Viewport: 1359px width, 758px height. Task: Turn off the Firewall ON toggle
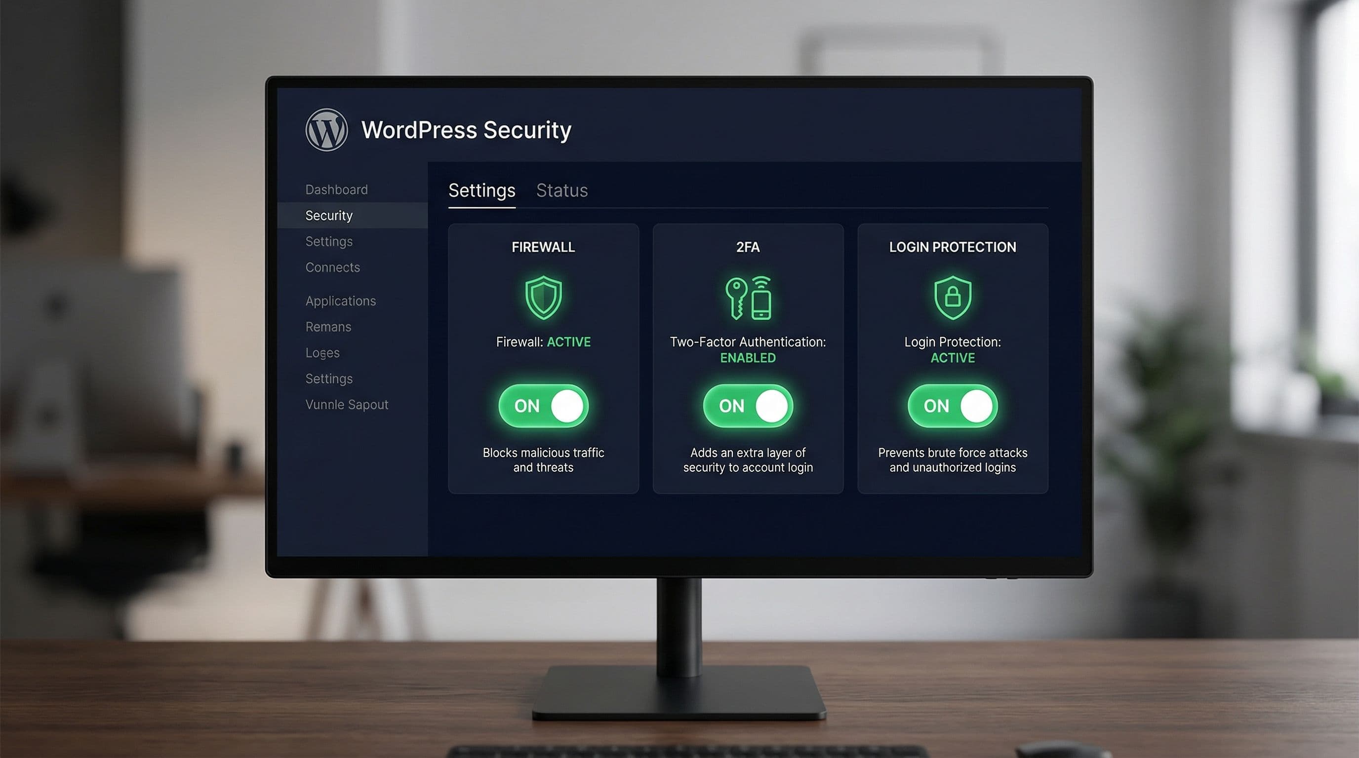coord(543,406)
